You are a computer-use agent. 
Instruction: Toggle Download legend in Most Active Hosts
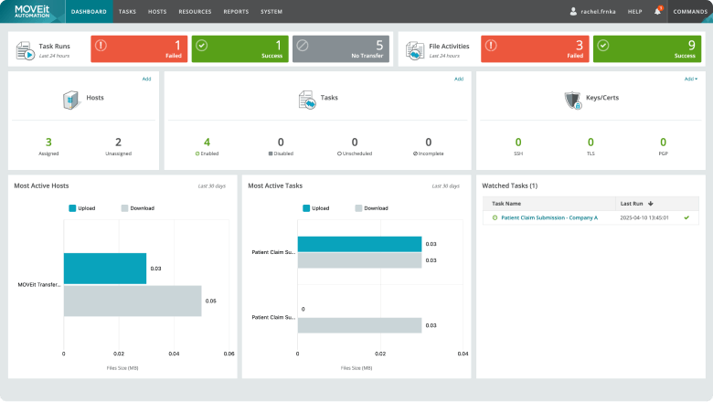[x=137, y=207]
